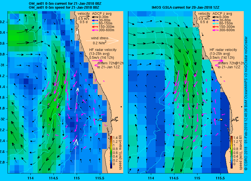251x181 pixels.
Task: Click the right panel speed color bar
Action: tap(232, 152)
